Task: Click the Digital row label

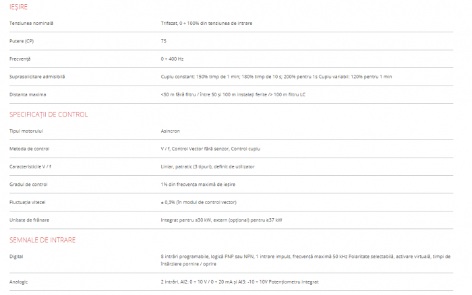Action: (x=16, y=257)
